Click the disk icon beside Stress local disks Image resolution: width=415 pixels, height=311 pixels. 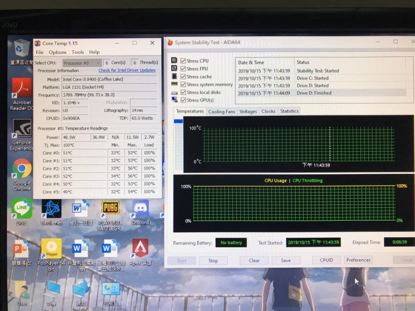pyautogui.click(x=174, y=92)
